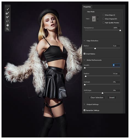Click the Shift Edge slider handle
The width and height of the screenshot is (130, 139).
pos(103,93)
